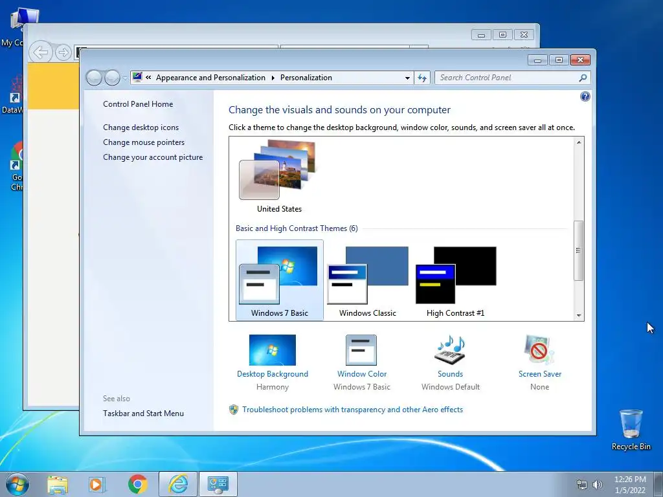Select the Recycle Bin desktop icon
The image size is (663, 497).
click(x=631, y=430)
